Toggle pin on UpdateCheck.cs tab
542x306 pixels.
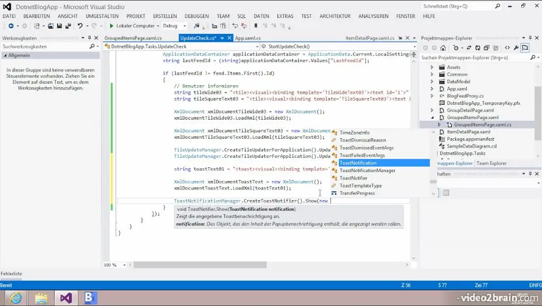pos(222,38)
